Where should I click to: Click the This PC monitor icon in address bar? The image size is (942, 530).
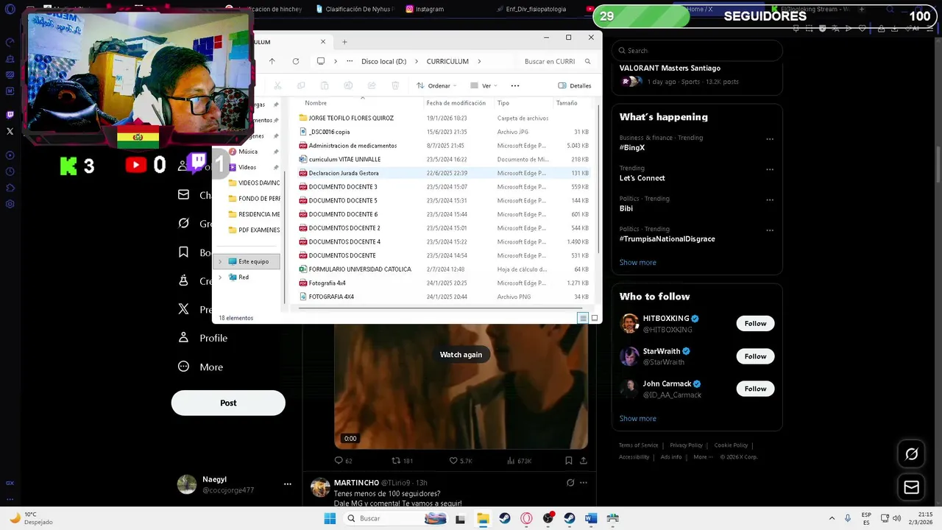(321, 61)
